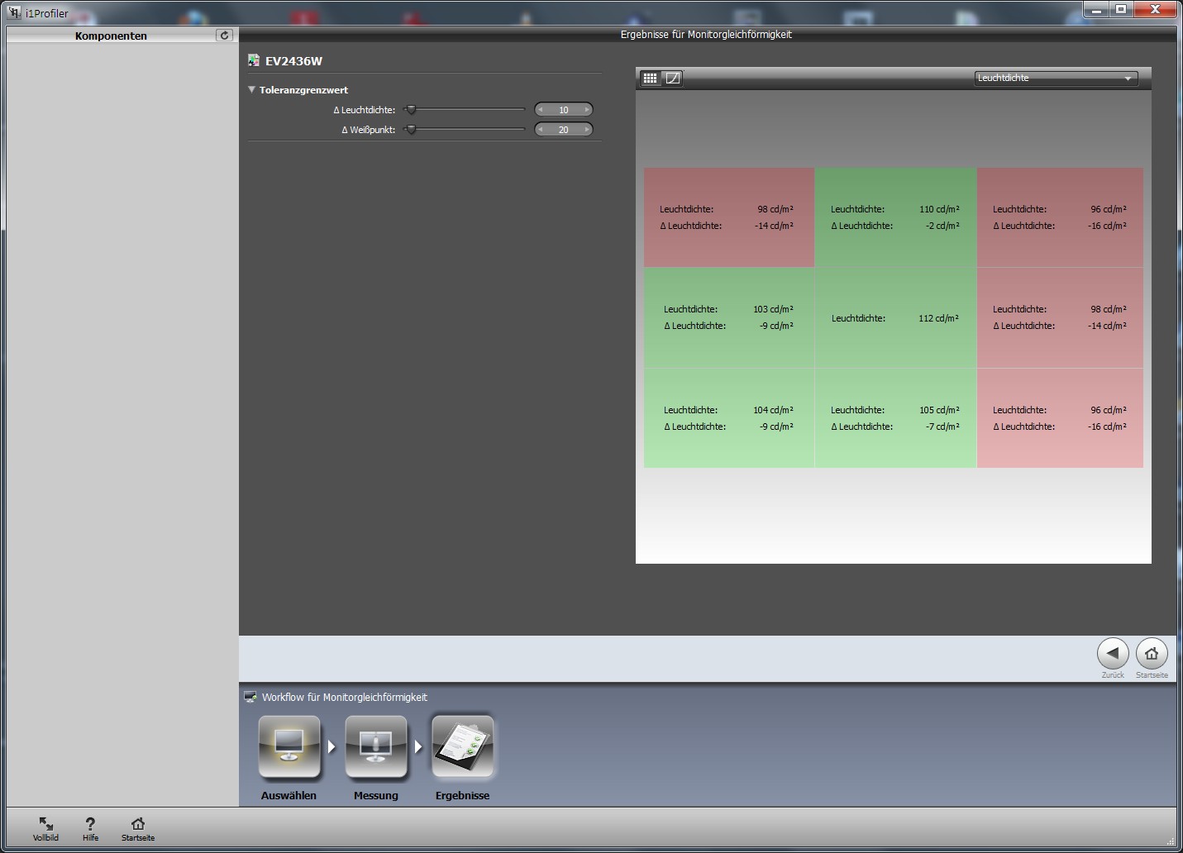Open the Ergebnisse workflow step
Screen dimensions: 1183x853
pos(463,747)
